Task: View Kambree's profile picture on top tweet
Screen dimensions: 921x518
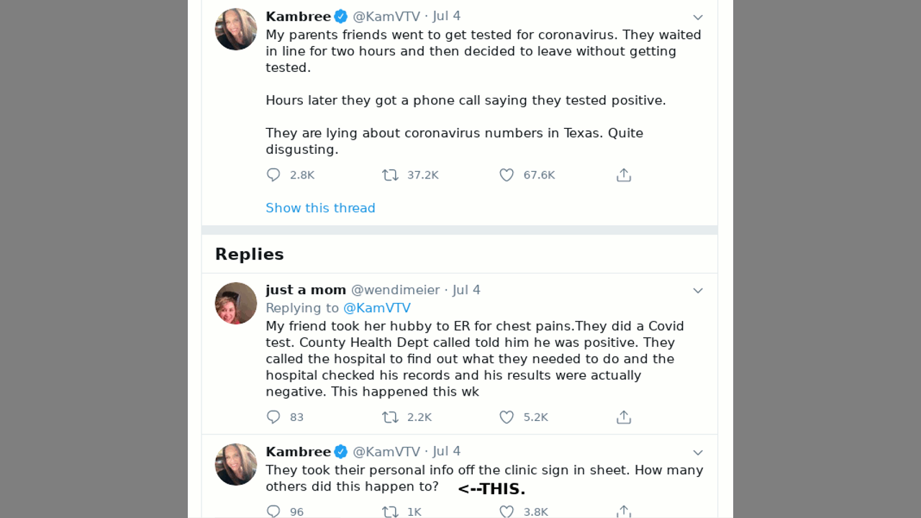Action: coord(236,29)
